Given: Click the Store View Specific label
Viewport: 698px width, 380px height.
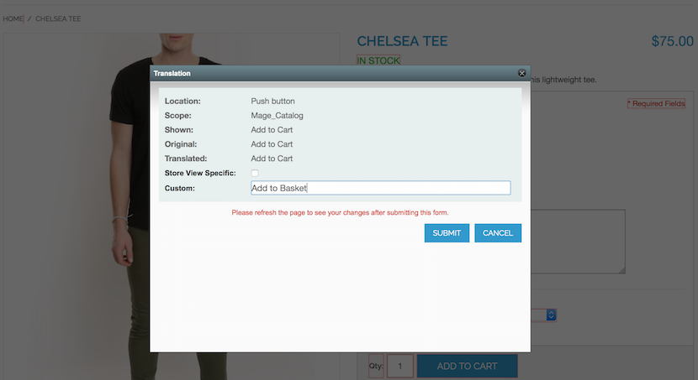Looking at the screenshot, I should [200, 173].
